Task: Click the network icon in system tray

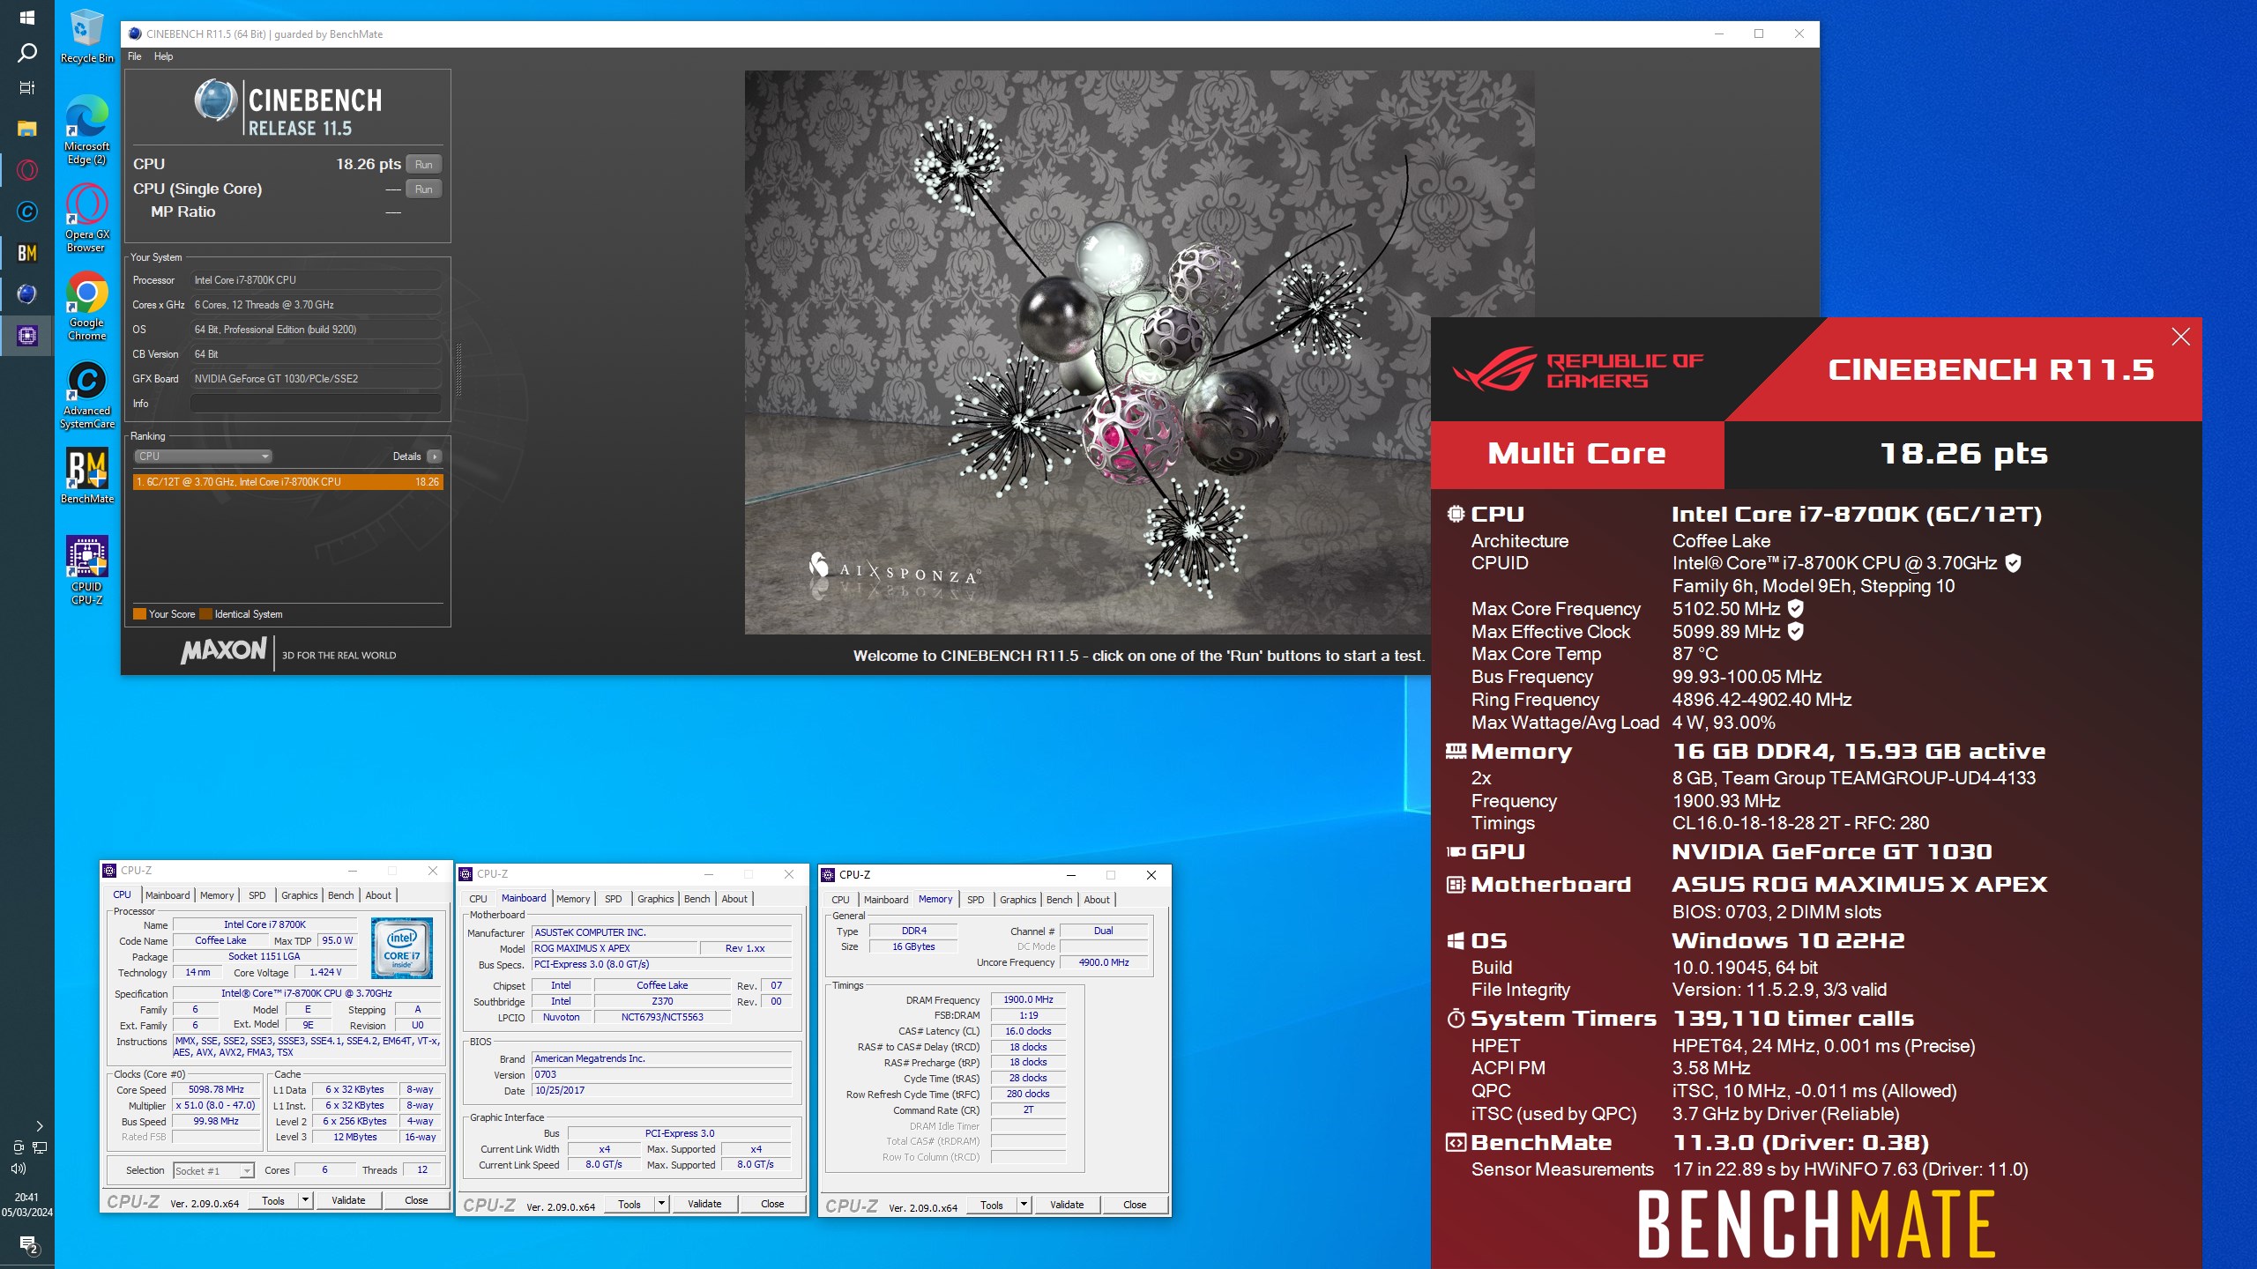Action: [40, 1147]
